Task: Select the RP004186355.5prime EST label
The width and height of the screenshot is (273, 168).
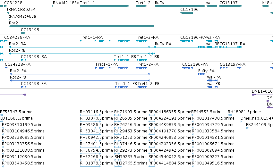Action: (170, 112)
